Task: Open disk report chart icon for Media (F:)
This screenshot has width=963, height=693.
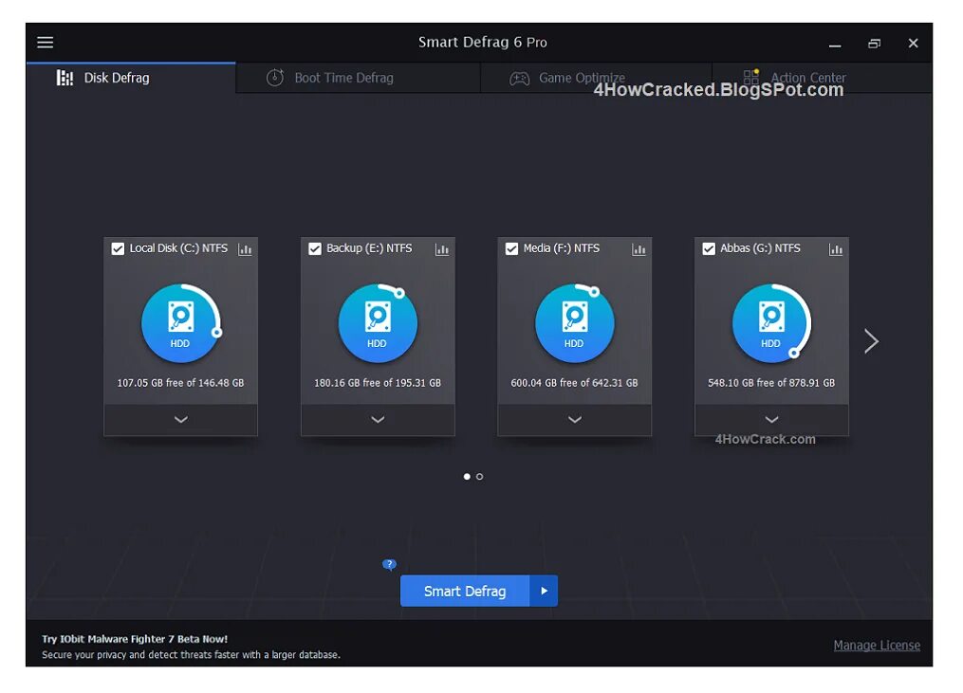Action: (639, 249)
